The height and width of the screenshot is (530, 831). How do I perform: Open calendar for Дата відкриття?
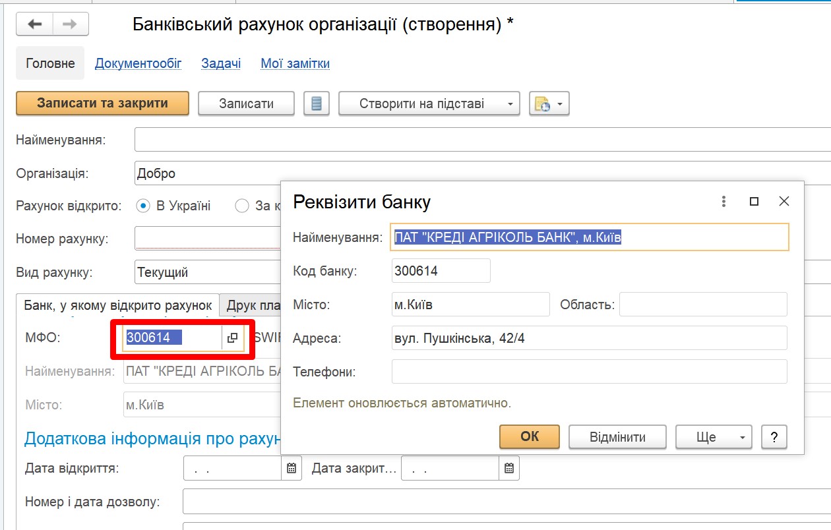292,469
